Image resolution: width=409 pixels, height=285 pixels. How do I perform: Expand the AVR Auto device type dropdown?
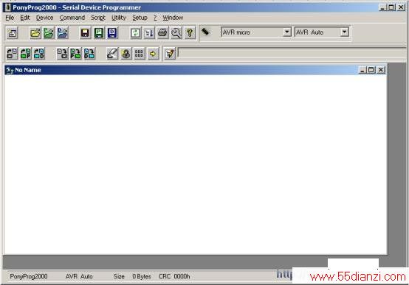[344, 32]
